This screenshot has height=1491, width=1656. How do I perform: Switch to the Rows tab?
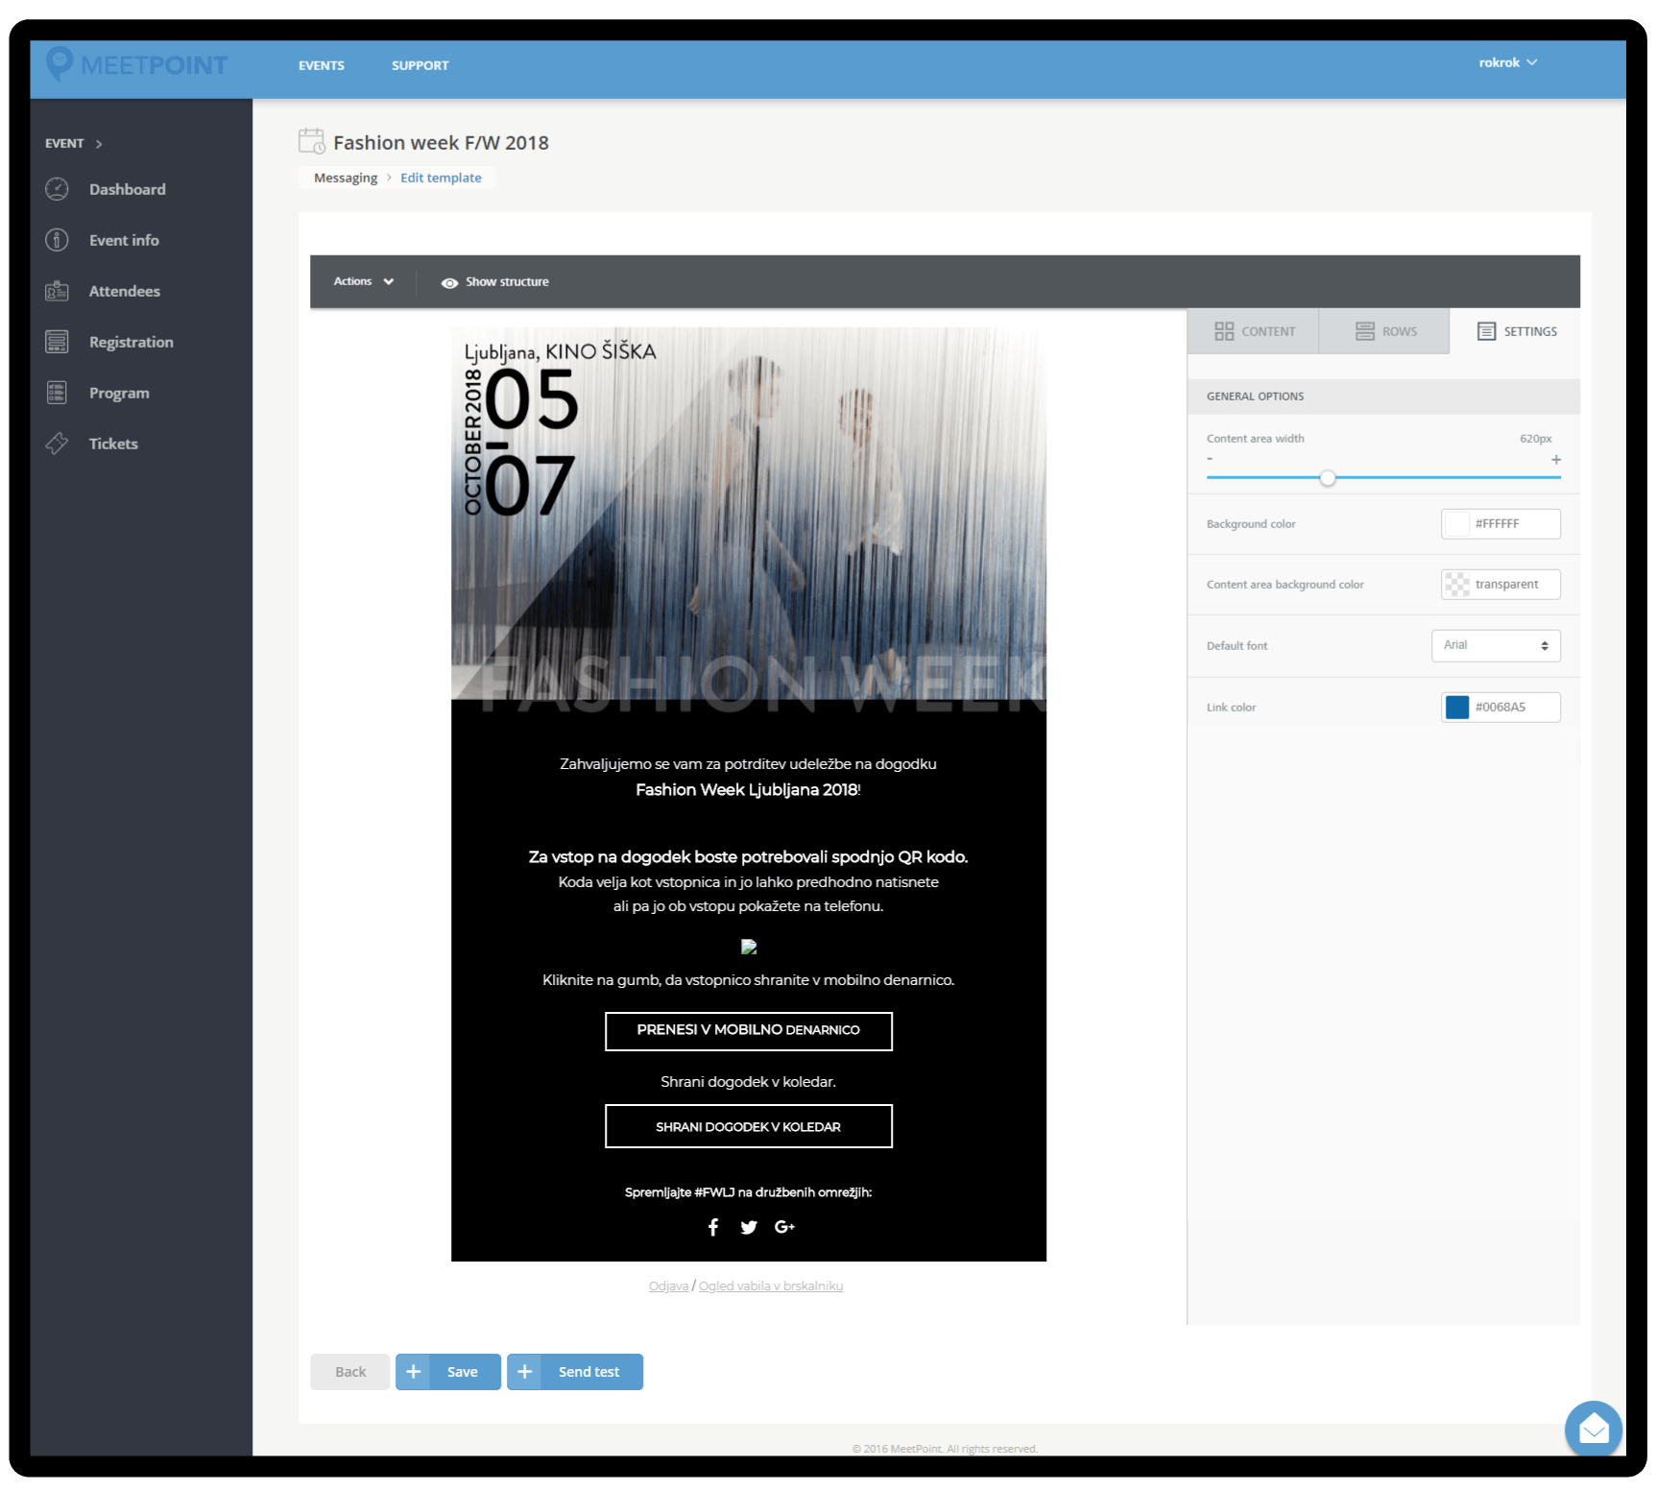pos(1384,331)
